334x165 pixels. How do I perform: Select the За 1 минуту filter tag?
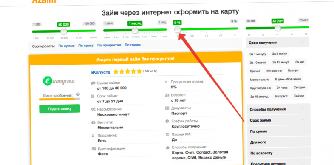pos(258,54)
